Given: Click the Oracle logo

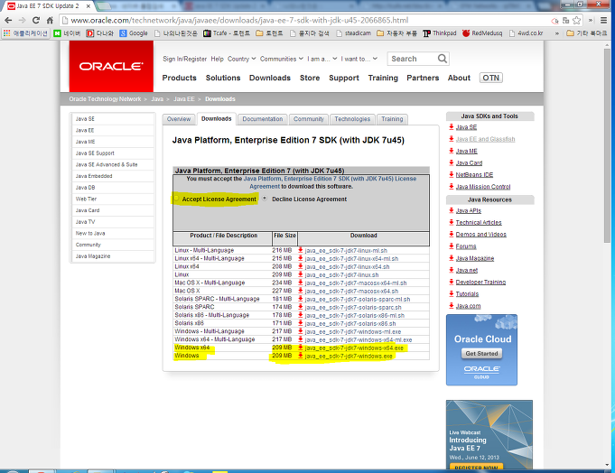Looking at the screenshot, I should [x=111, y=66].
